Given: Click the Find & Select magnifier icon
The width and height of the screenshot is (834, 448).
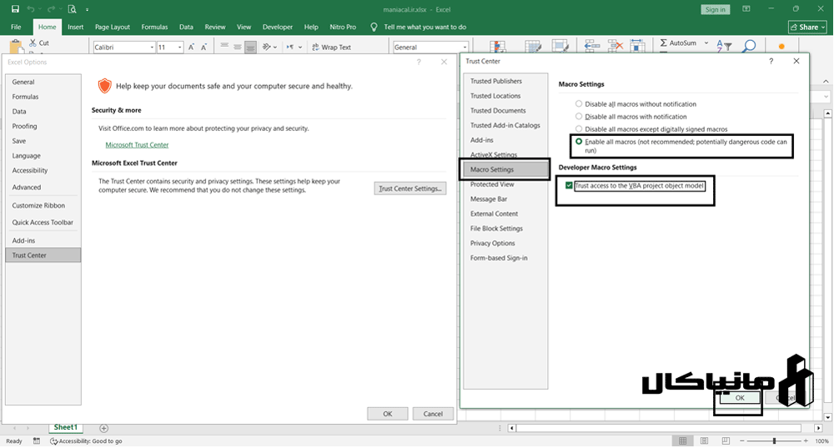Looking at the screenshot, I should [749, 48].
